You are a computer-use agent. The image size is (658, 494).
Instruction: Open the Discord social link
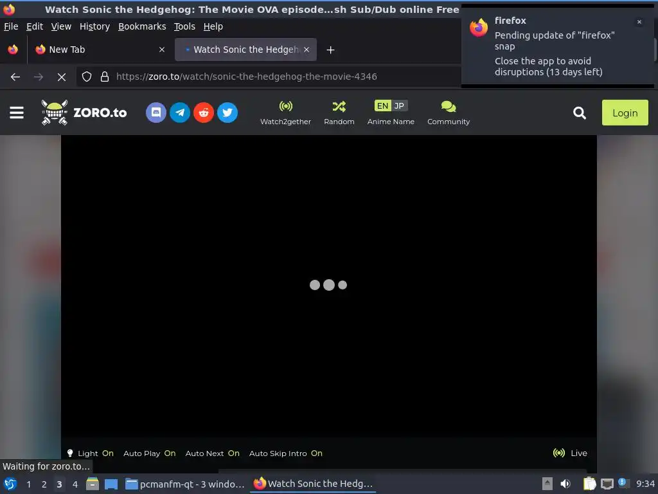click(x=156, y=113)
